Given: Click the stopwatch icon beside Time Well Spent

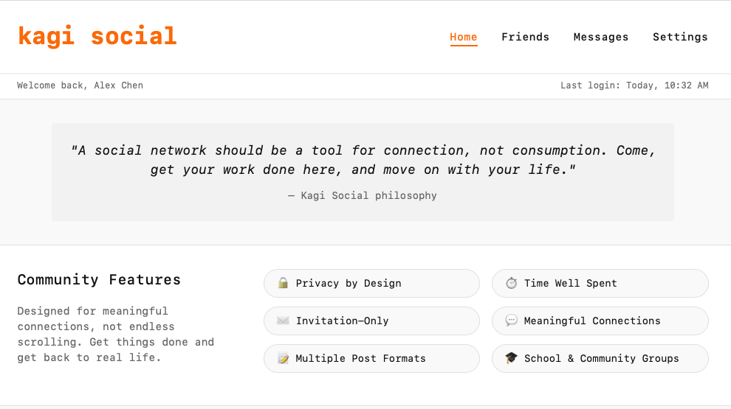Looking at the screenshot, I should (511, 283).
